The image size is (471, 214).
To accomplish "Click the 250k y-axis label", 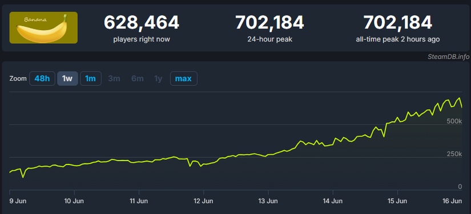I will 454,154.
